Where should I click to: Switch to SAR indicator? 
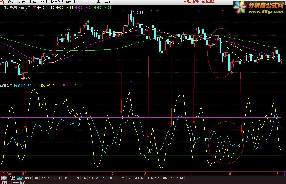[130, 178]
